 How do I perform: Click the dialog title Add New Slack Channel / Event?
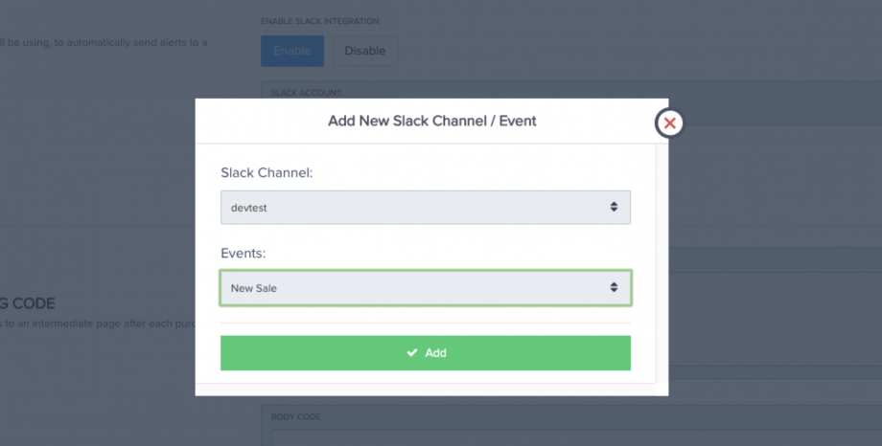coord(432,121)
